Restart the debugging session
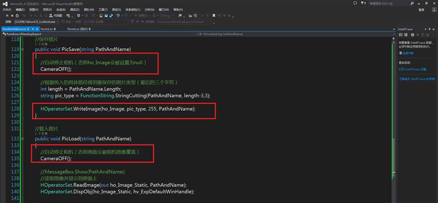This screenshot has width=438, height=203. pos(17,16)
